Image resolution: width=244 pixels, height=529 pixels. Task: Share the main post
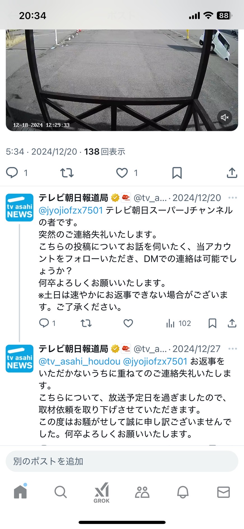[232, 173]
